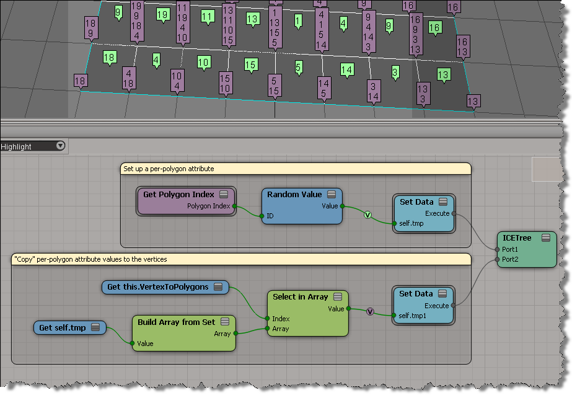
Task: Click the Select in Array Index port
Action: pyautogui.click(x=267, y=319)
